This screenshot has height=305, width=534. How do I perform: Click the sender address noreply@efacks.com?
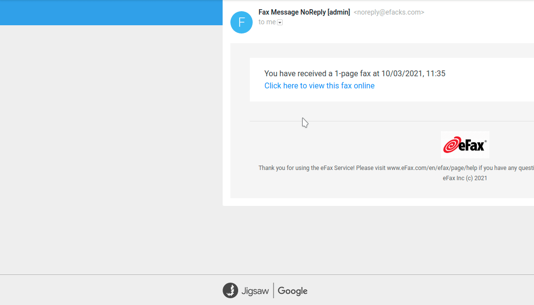click(389, 12)
